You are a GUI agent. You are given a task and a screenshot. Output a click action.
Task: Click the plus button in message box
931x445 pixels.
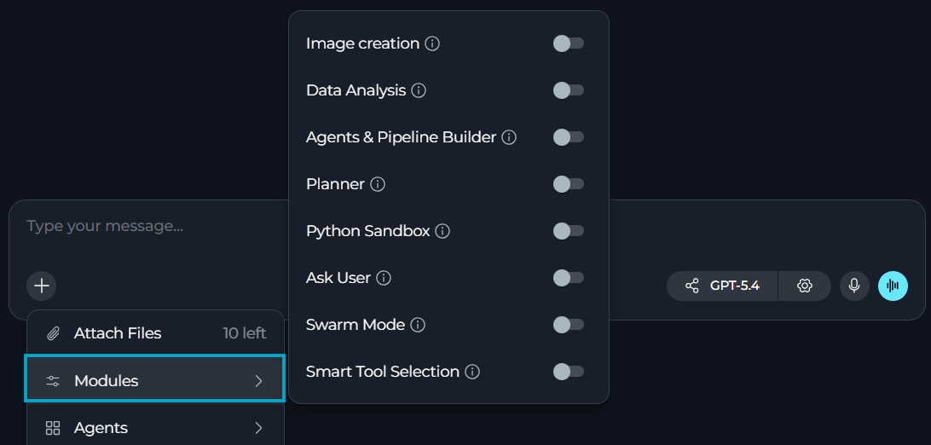click(x=42, y=286)
